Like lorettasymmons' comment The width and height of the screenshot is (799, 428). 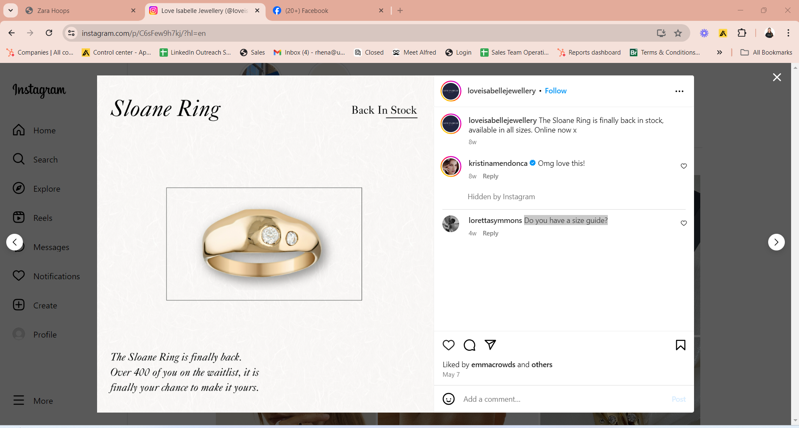pos(684,223)
